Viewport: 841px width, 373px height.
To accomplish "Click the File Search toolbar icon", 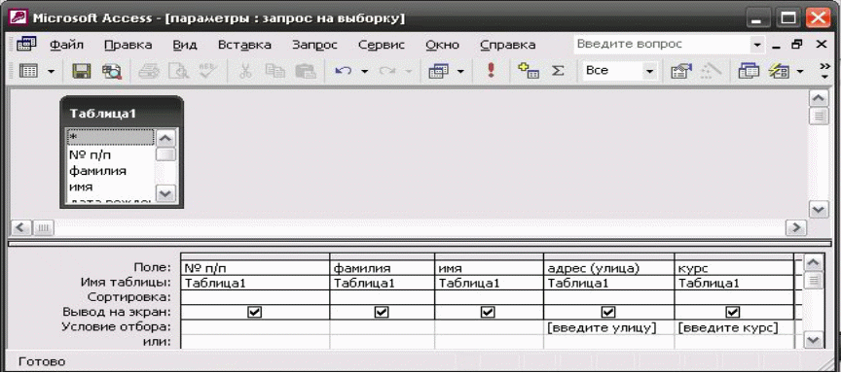I will pyautogui.click(x=112, y=71).
